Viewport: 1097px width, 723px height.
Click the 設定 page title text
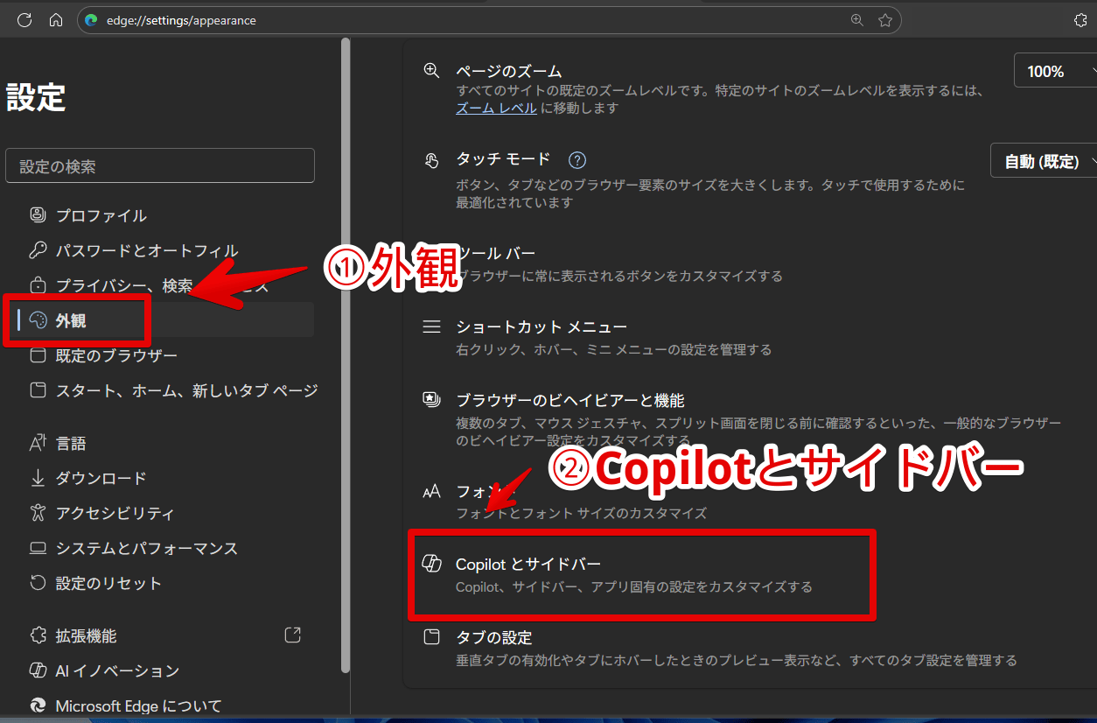36,97
